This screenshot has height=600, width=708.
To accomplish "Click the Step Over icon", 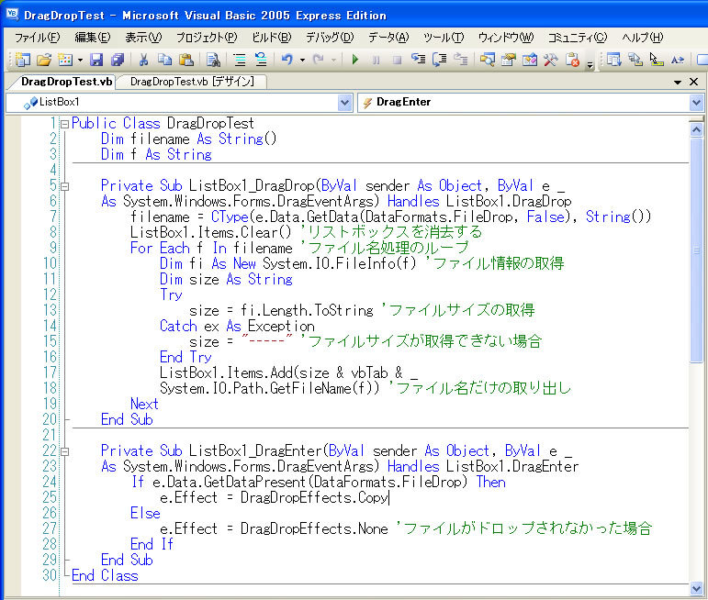I will tap(439, 60).
